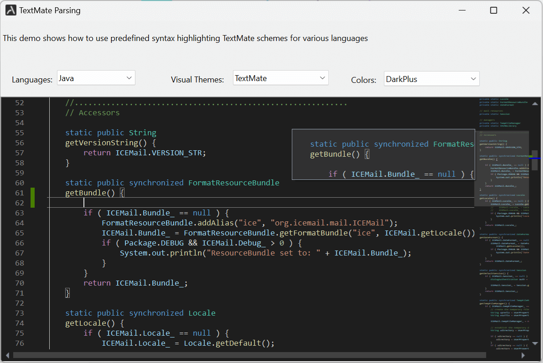Screen dimensions: 543x363
Task: Click 'getLocale()' on line 74
Action: (x=90, y=323)
